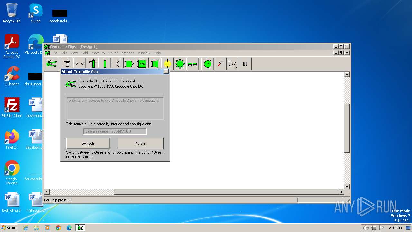Pause the simulation with pause icon
The height and width of the screenshot is (232, 412).
click(x=245, y=64)
